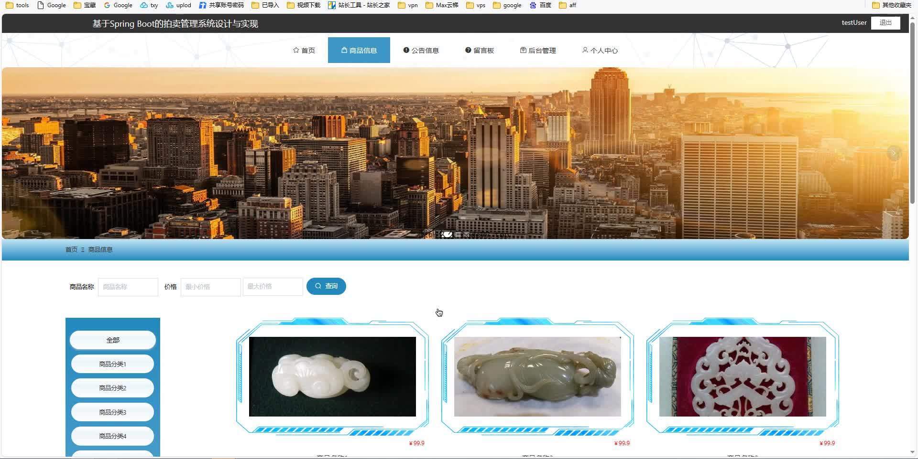Click the site title 基于Spring Boot的拍卖管理系统
This screenshot has width=918, height=459.
[x=175, y=24]
